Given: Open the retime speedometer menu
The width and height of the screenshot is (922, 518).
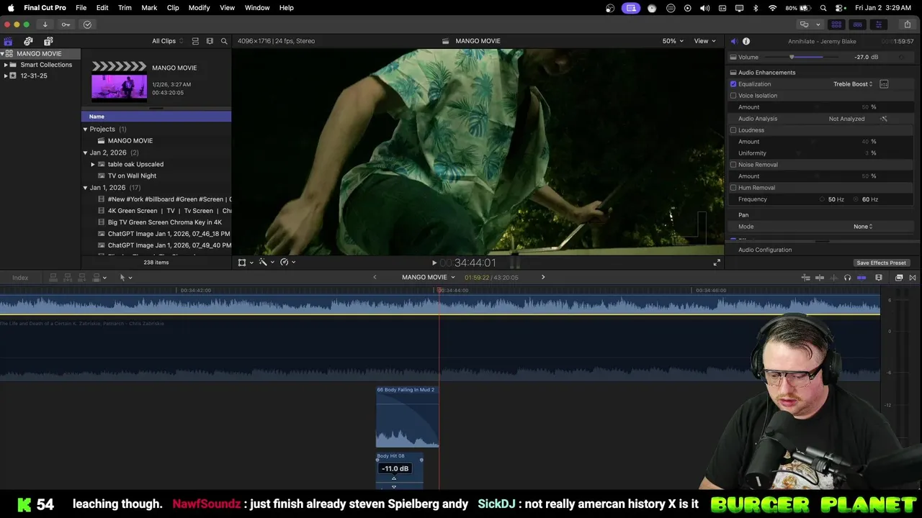Looking at the screenshot, I should pyautogui.click(x=287, y=263).
